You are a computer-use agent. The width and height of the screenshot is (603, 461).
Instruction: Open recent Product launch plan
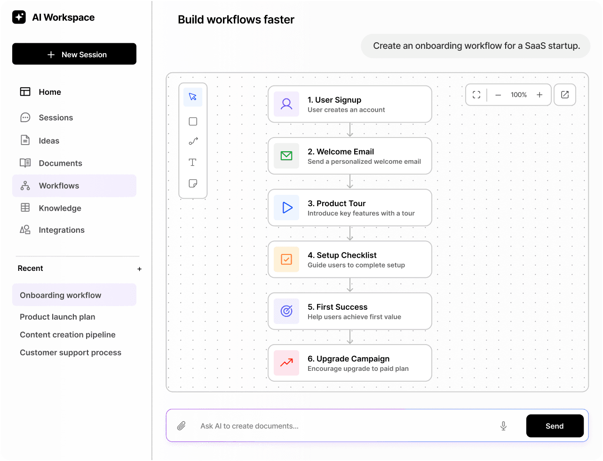tap(57, 317)
